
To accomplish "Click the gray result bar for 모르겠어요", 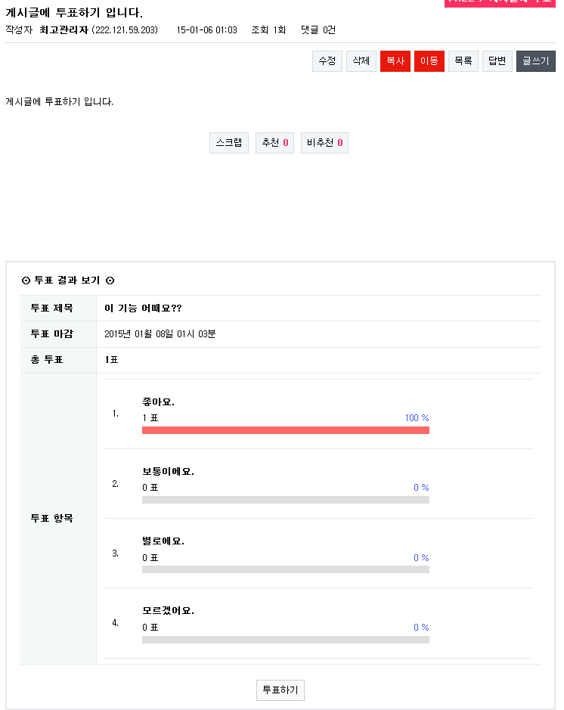I will coord(285,640).
